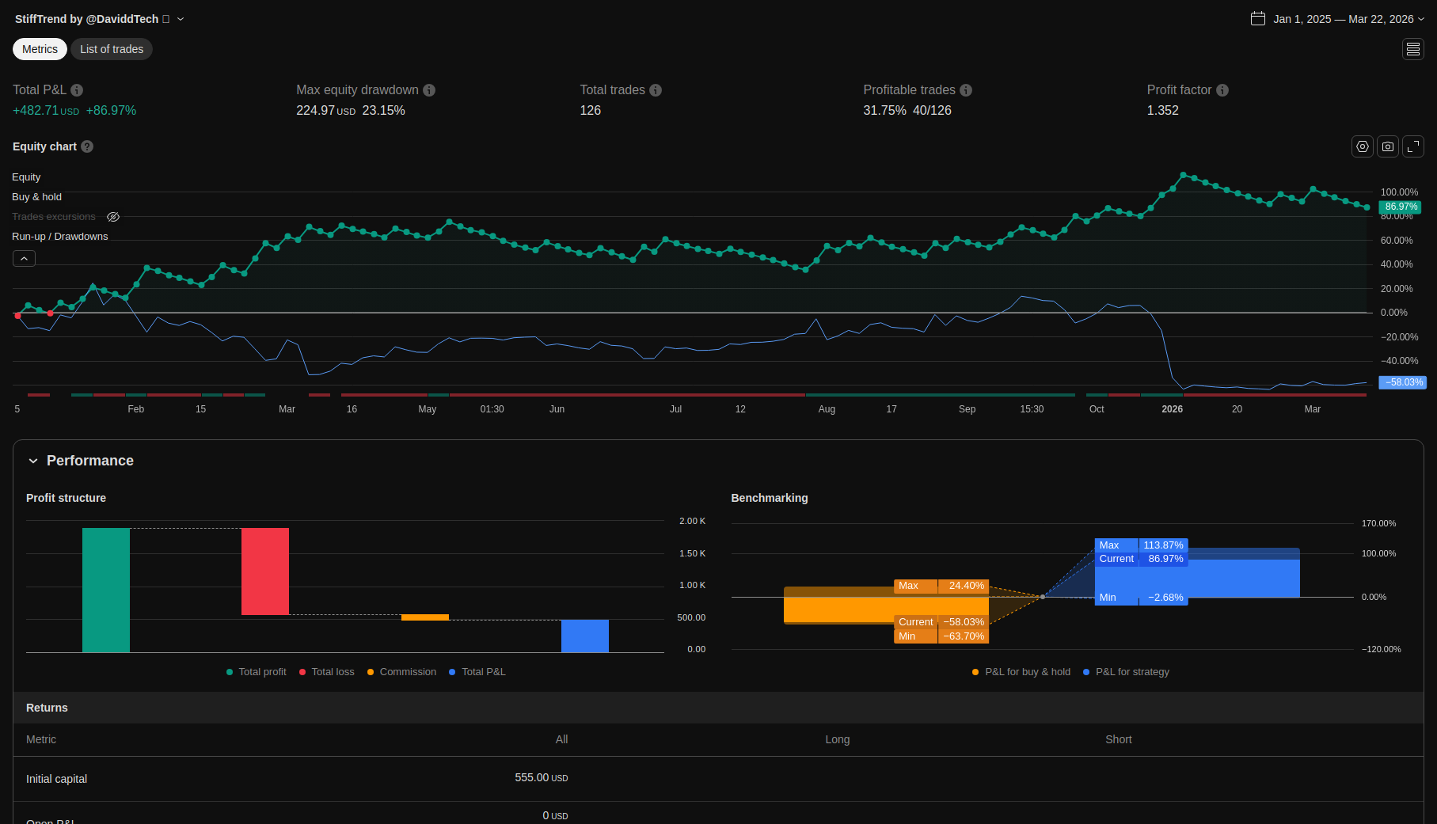Click the Total P&L info icon

77,90
